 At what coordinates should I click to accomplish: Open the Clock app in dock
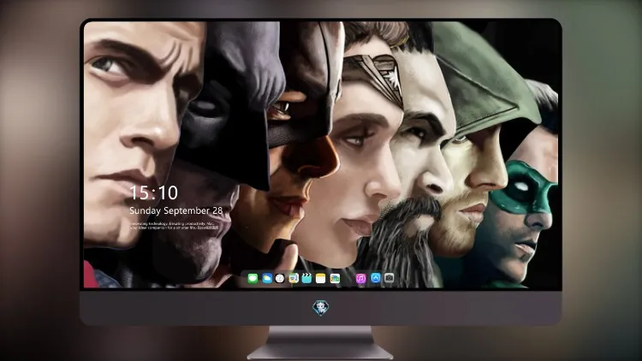(x=280, y=278)
